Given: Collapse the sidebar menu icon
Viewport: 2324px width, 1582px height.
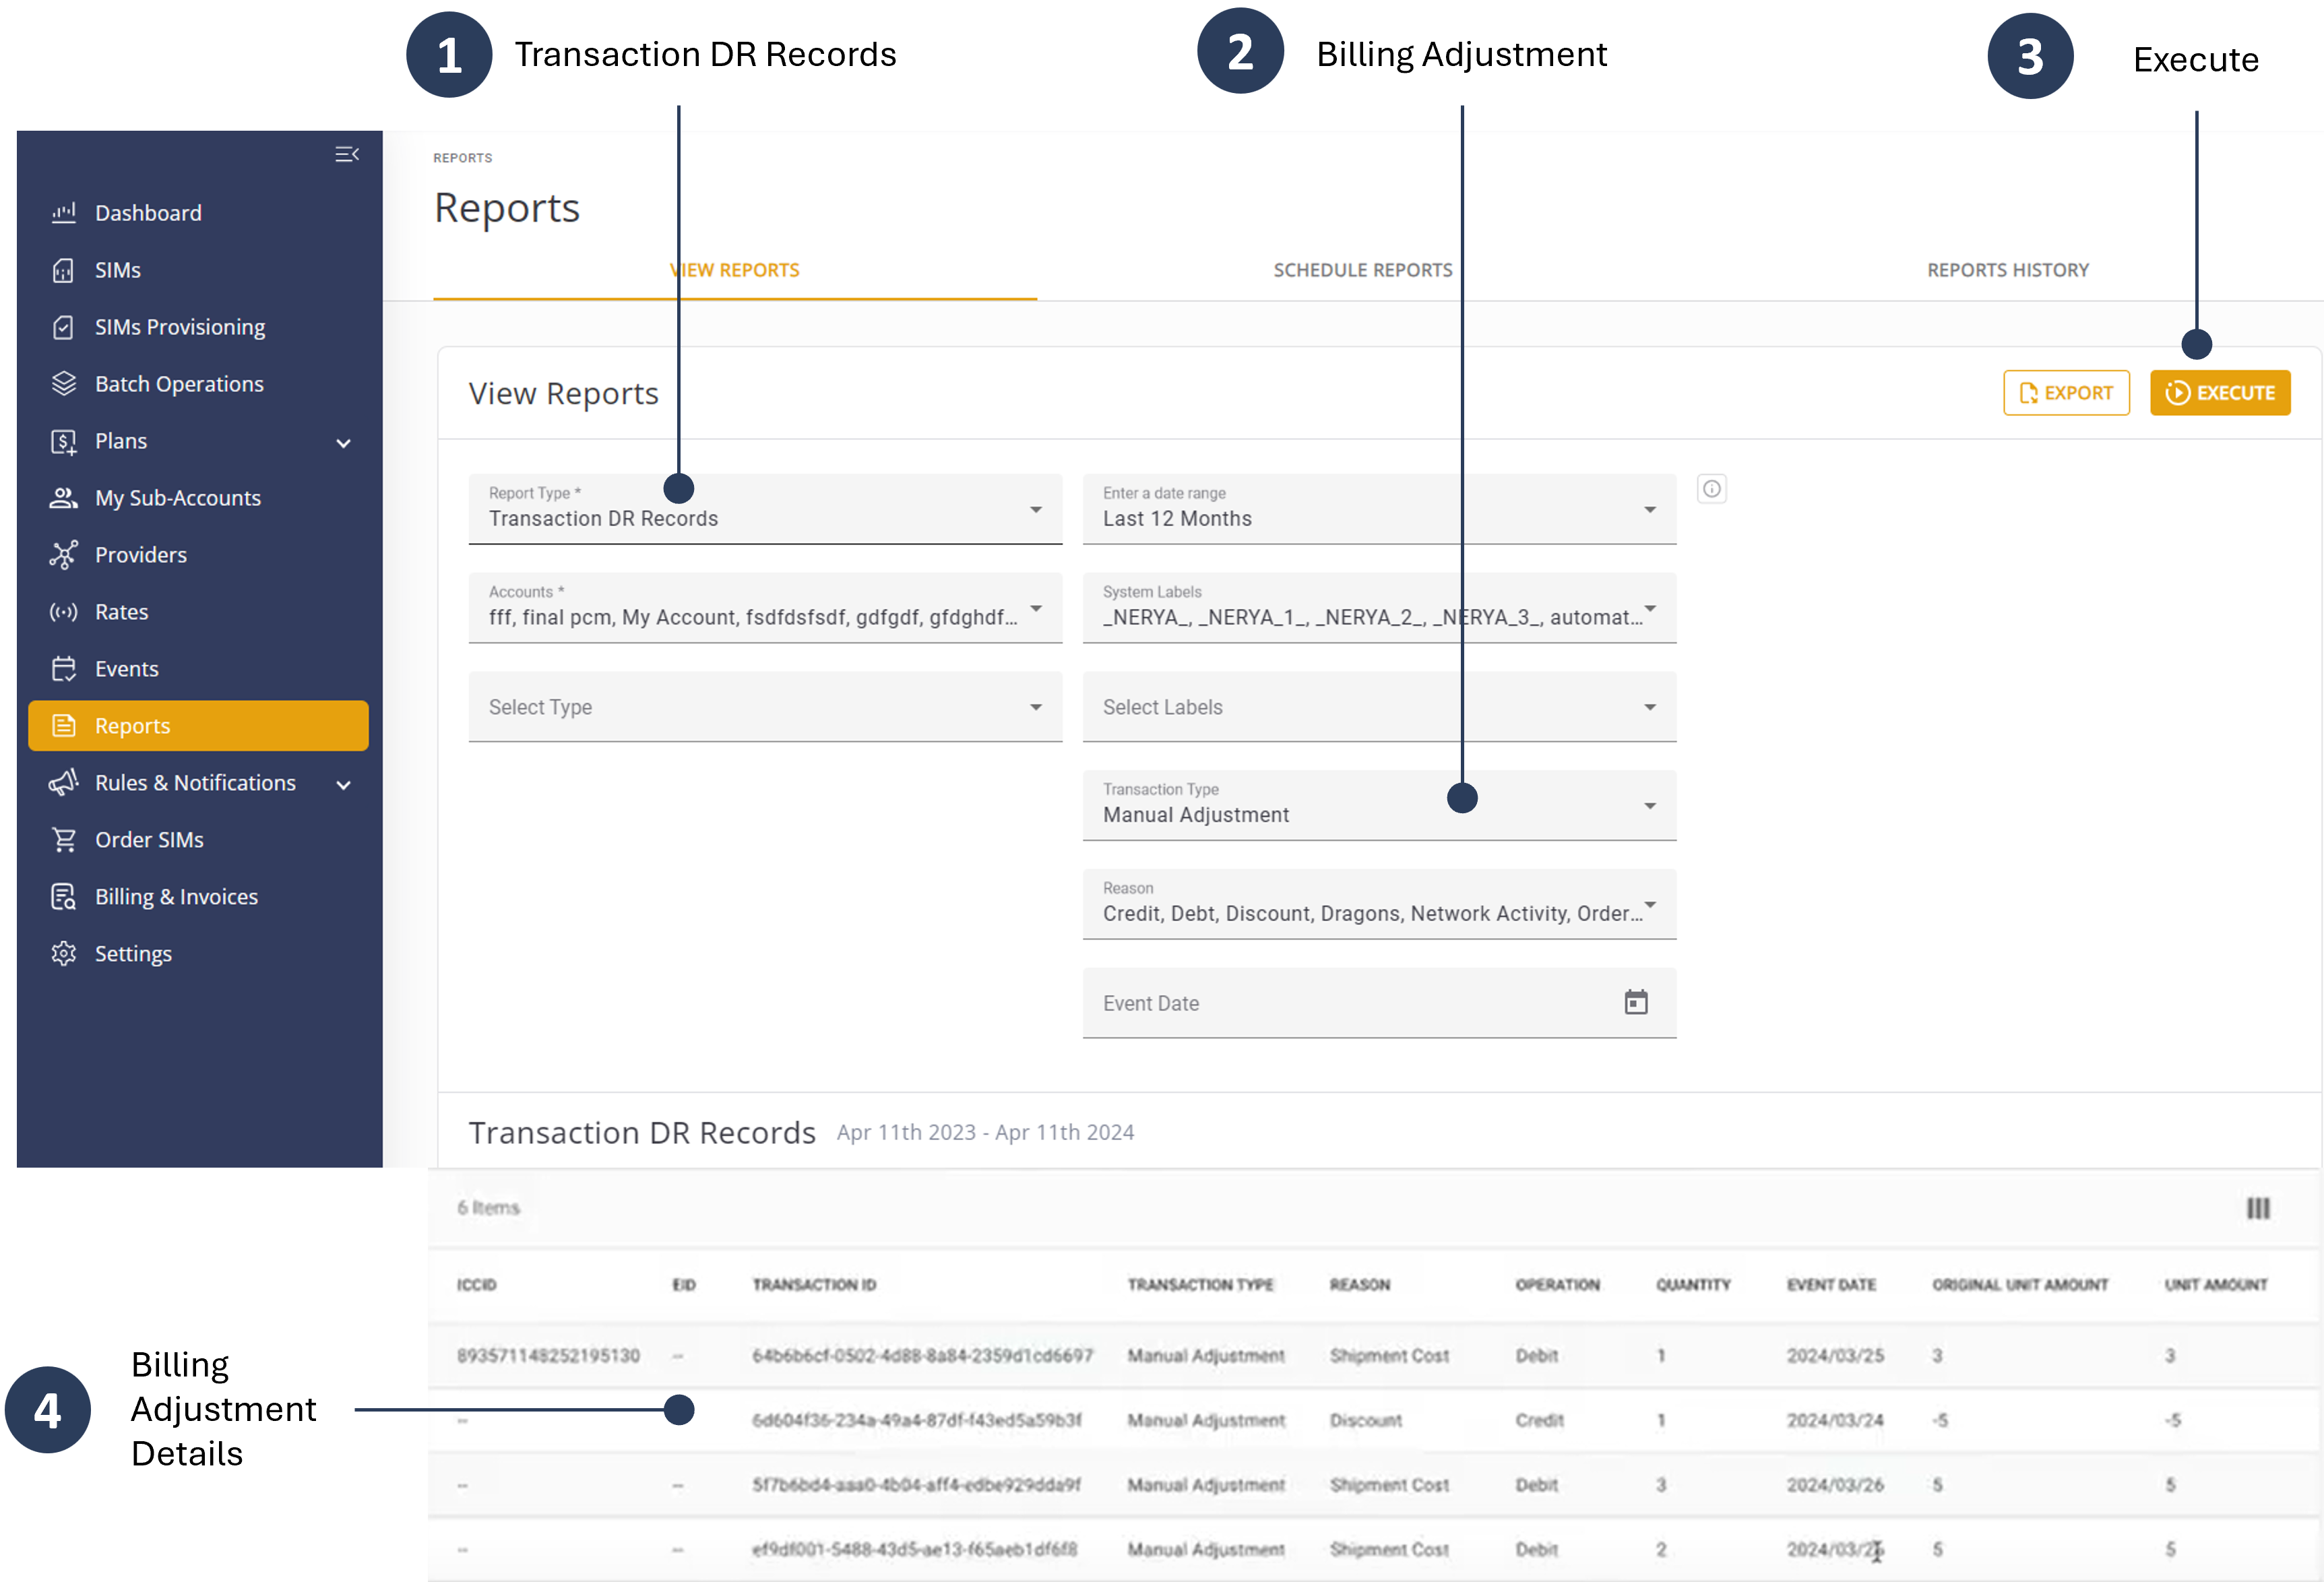Looking at the screenshot, I should (346, 154).
